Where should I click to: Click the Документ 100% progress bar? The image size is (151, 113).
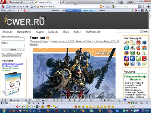[73, 10]
